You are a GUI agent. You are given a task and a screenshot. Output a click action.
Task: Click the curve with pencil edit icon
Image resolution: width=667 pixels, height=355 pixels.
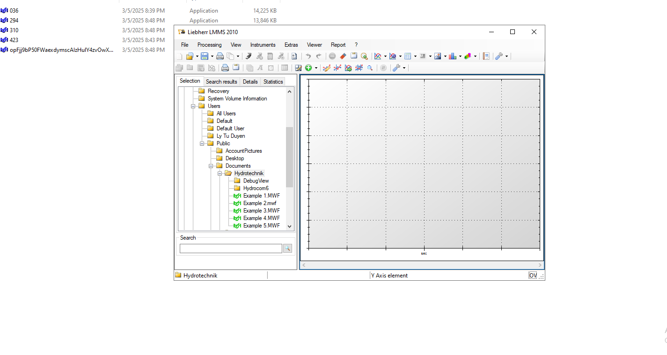coord(327,68)
